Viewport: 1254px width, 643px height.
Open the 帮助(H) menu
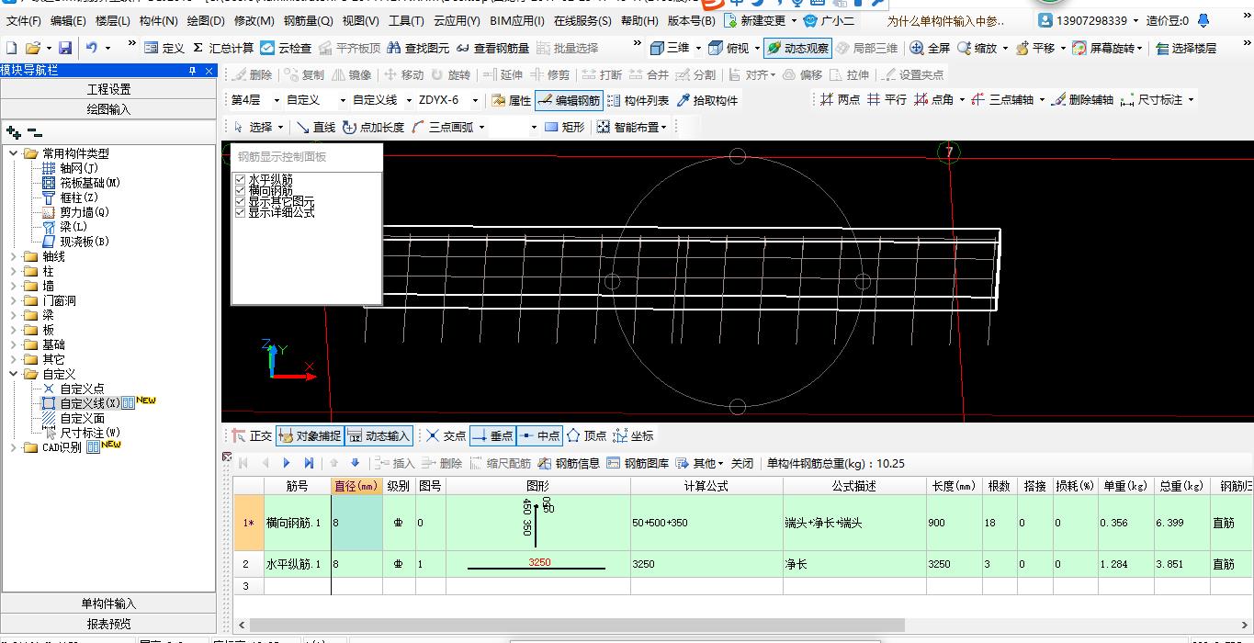(x=639, y=20)
